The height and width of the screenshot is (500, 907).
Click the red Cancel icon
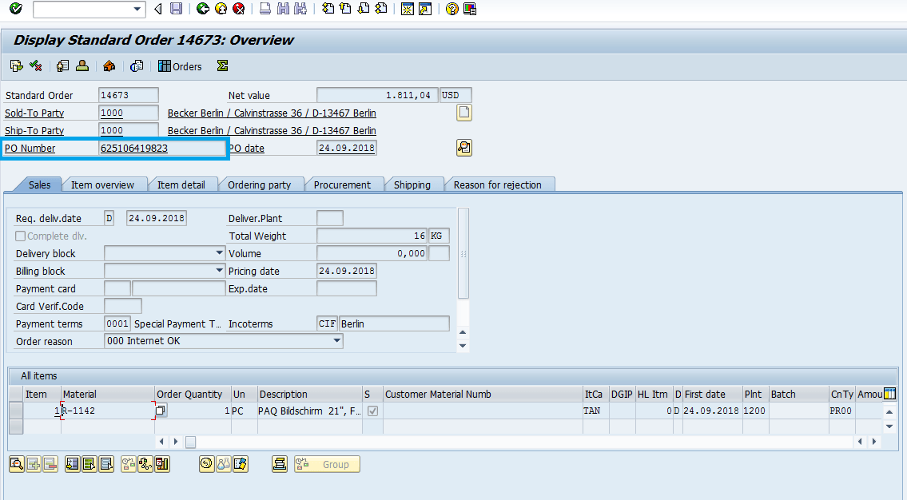[x=238, y=9]
